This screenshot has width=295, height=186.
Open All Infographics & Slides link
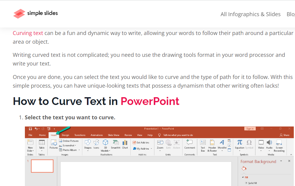(250, 14)
